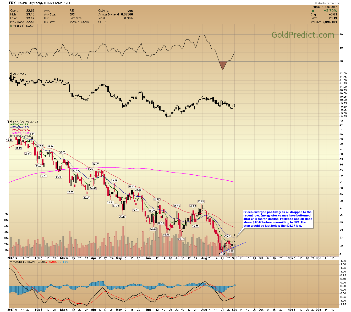This screenshot has height=312, width=351.
Task: Click the MFI(14) indicator icon
Action: 11,26
